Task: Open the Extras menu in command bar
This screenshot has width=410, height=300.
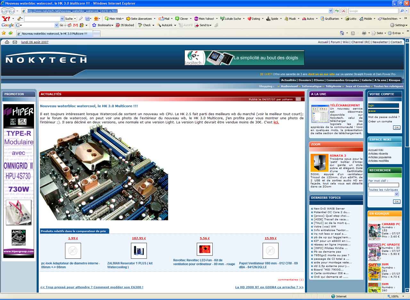Action: [396, 33]
